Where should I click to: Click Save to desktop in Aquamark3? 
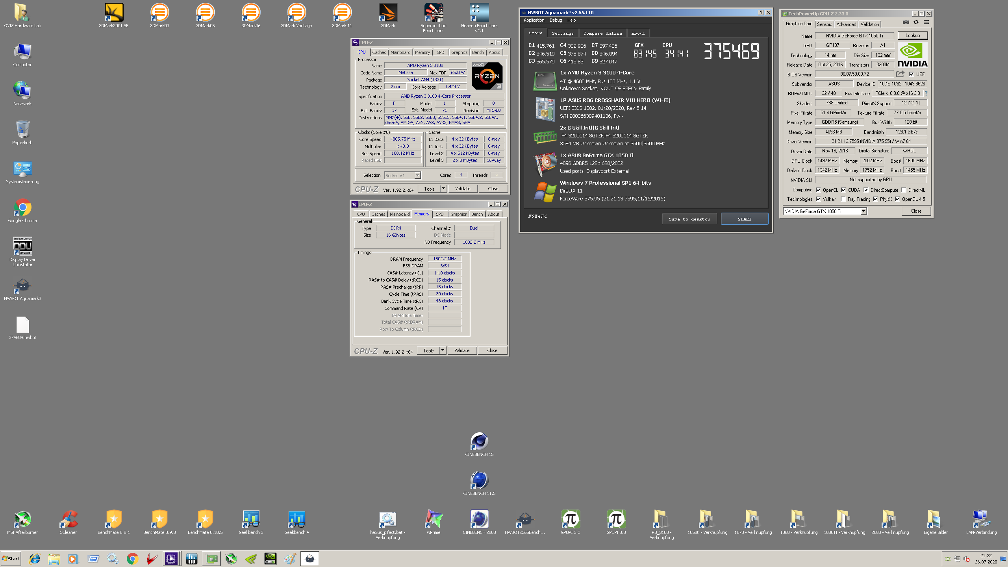689,219
